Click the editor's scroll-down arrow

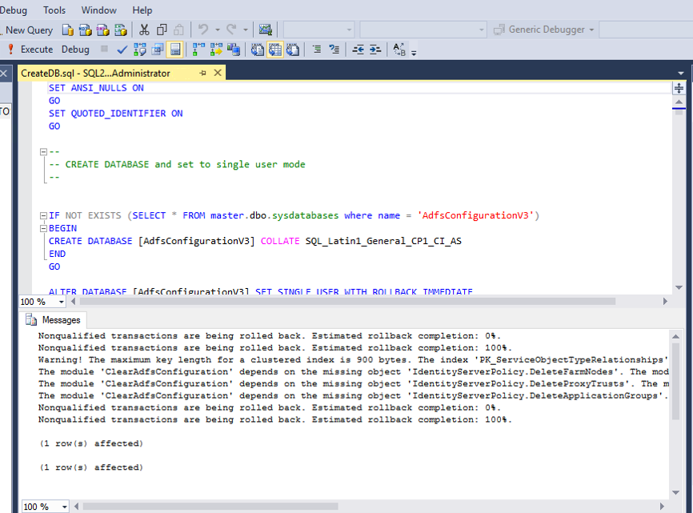[x=679, y=289]
